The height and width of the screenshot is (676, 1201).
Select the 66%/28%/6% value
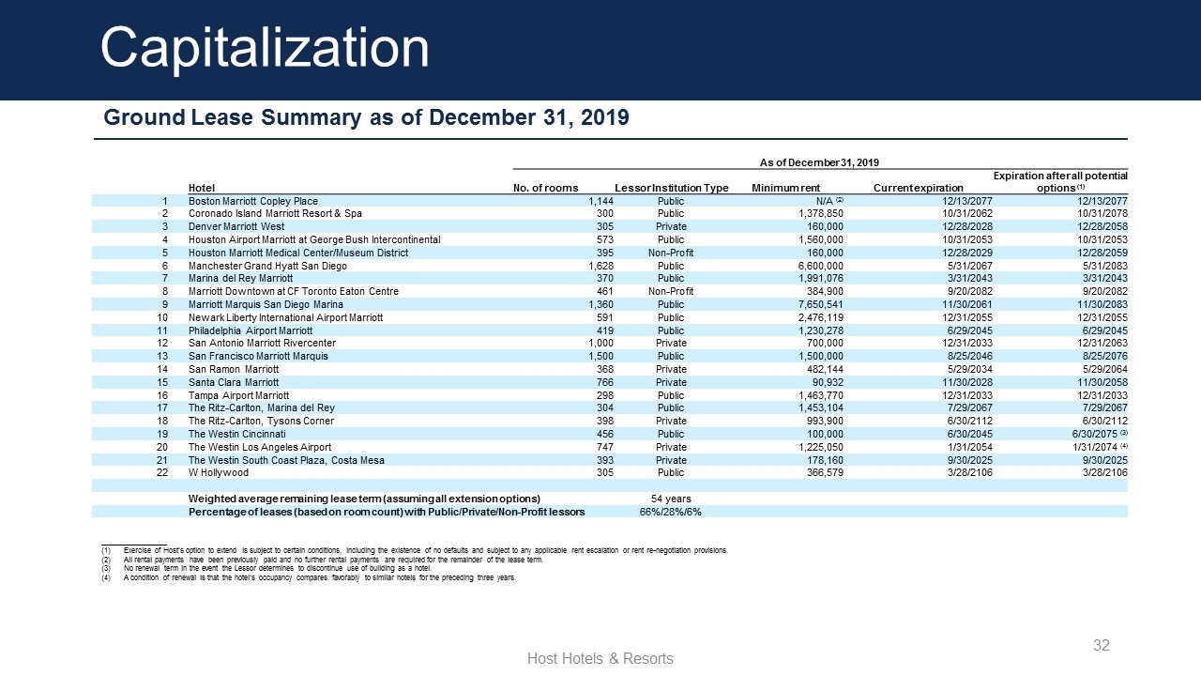671,512
